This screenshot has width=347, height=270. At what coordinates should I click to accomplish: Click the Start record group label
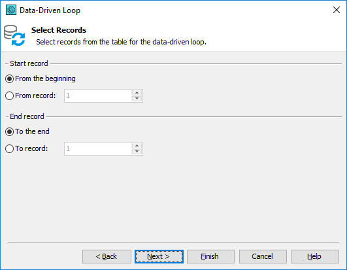(29, 63)
